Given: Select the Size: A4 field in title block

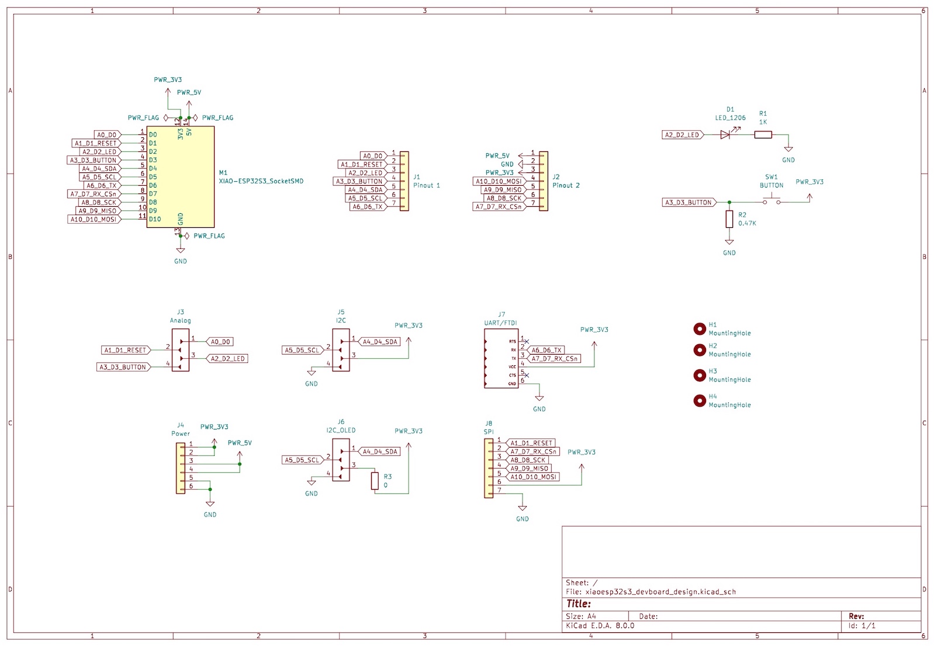Looking at the screenshot, I should pos(581,616).
